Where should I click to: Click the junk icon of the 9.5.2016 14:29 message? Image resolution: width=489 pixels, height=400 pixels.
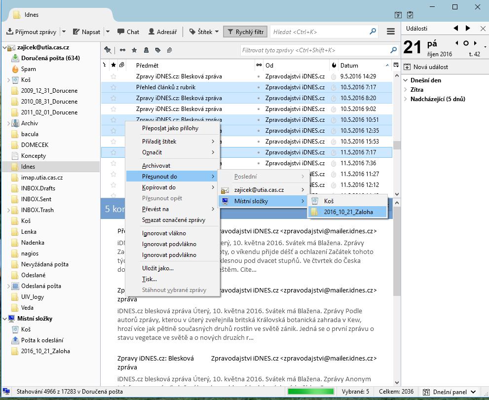(x=334, y=76)
